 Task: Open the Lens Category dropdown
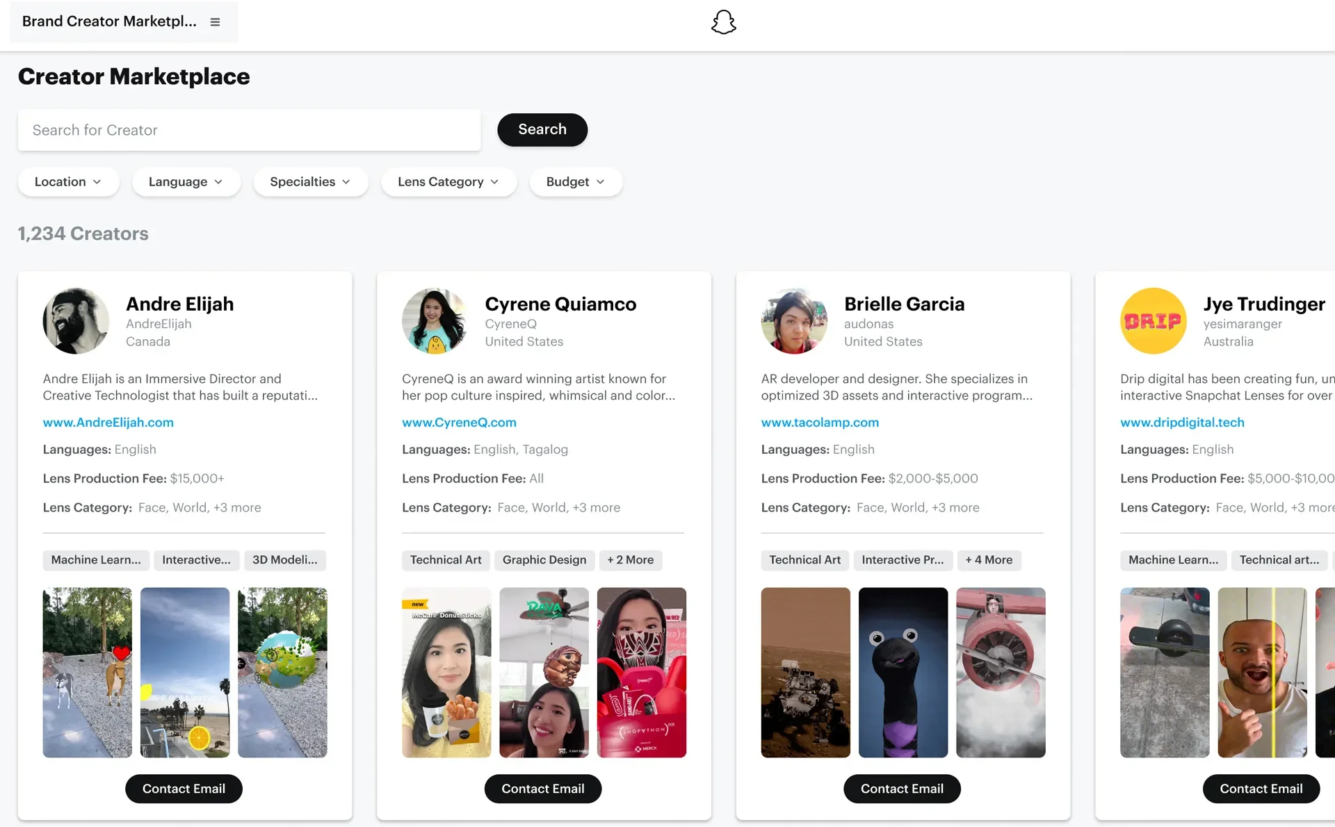448,182
